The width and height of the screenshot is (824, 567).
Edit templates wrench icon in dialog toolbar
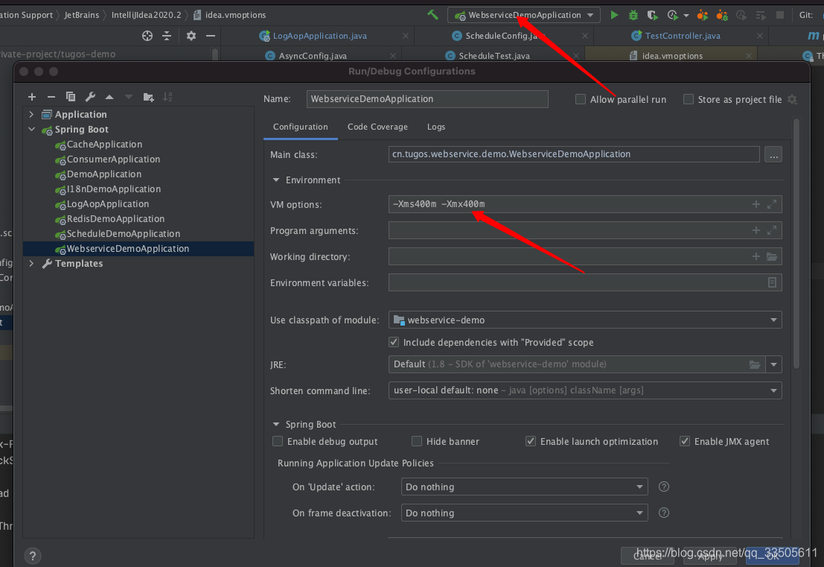[x=90, y=97]
